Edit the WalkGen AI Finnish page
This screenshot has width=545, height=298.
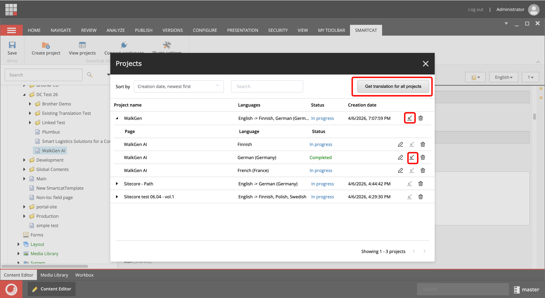coord(400,145)
